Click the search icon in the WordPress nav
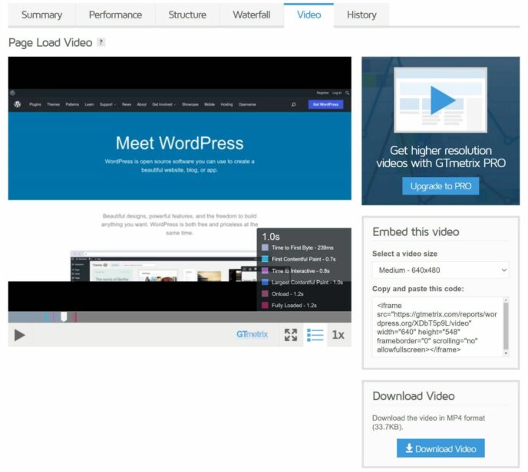Viewport: 528px width, 472px height. pos(294,104)
